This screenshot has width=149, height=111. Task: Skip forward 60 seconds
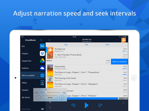click(x=100, y=105)
